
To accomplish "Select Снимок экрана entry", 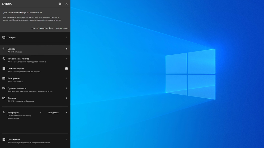I will [35, 70].
